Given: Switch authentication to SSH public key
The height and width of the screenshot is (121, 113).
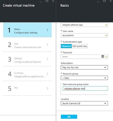Looking at the screenshot, I should click(80, 46).
